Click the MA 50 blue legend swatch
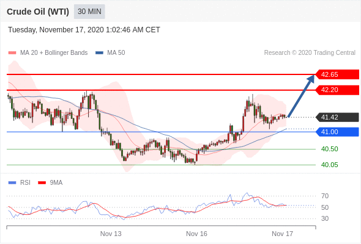This screenshot has height=244, width=361. click(x=99, y=53)
